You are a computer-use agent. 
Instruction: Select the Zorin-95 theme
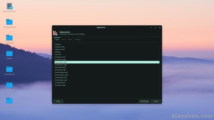point(107,54)
